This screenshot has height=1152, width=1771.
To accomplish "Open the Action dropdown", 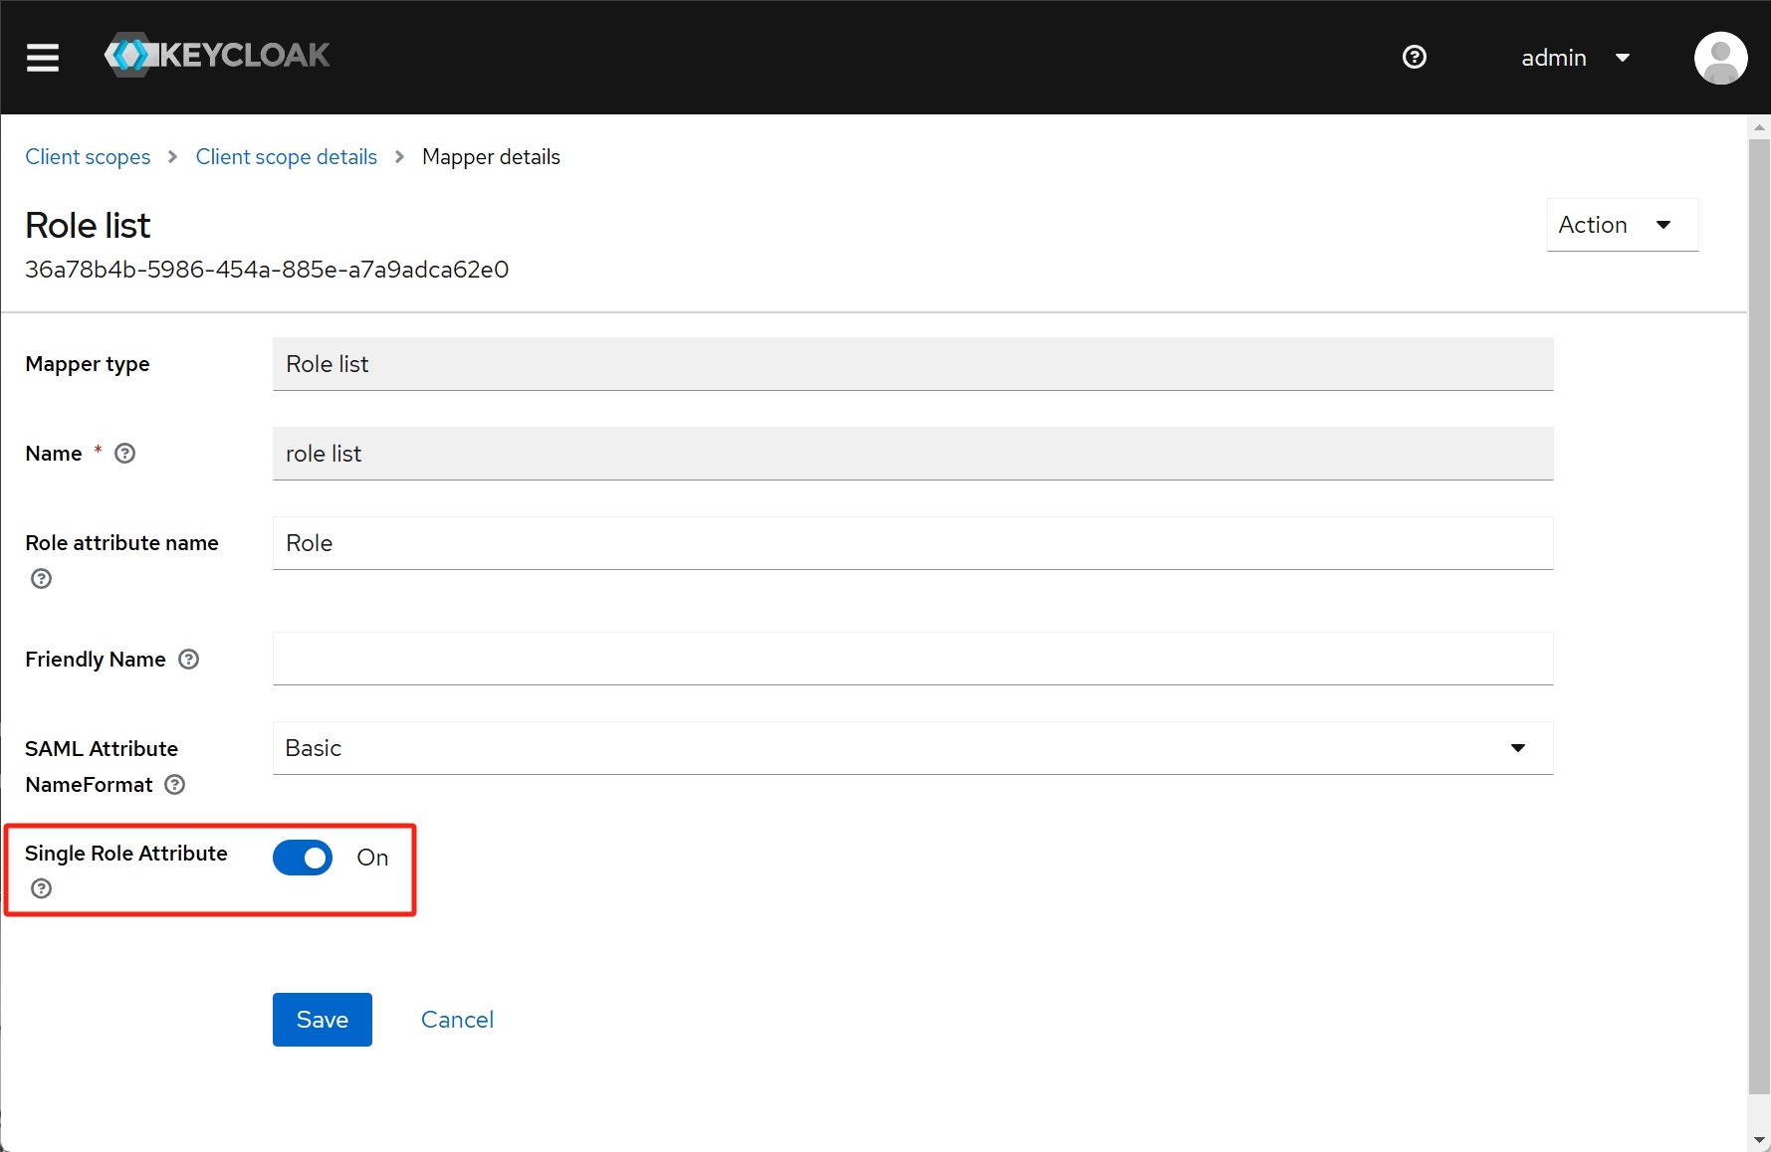I will 1622,225.
